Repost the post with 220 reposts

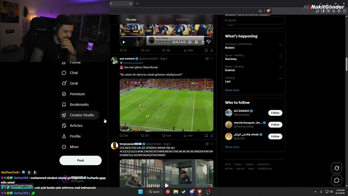pyautogui.click(x=145, y=50)
